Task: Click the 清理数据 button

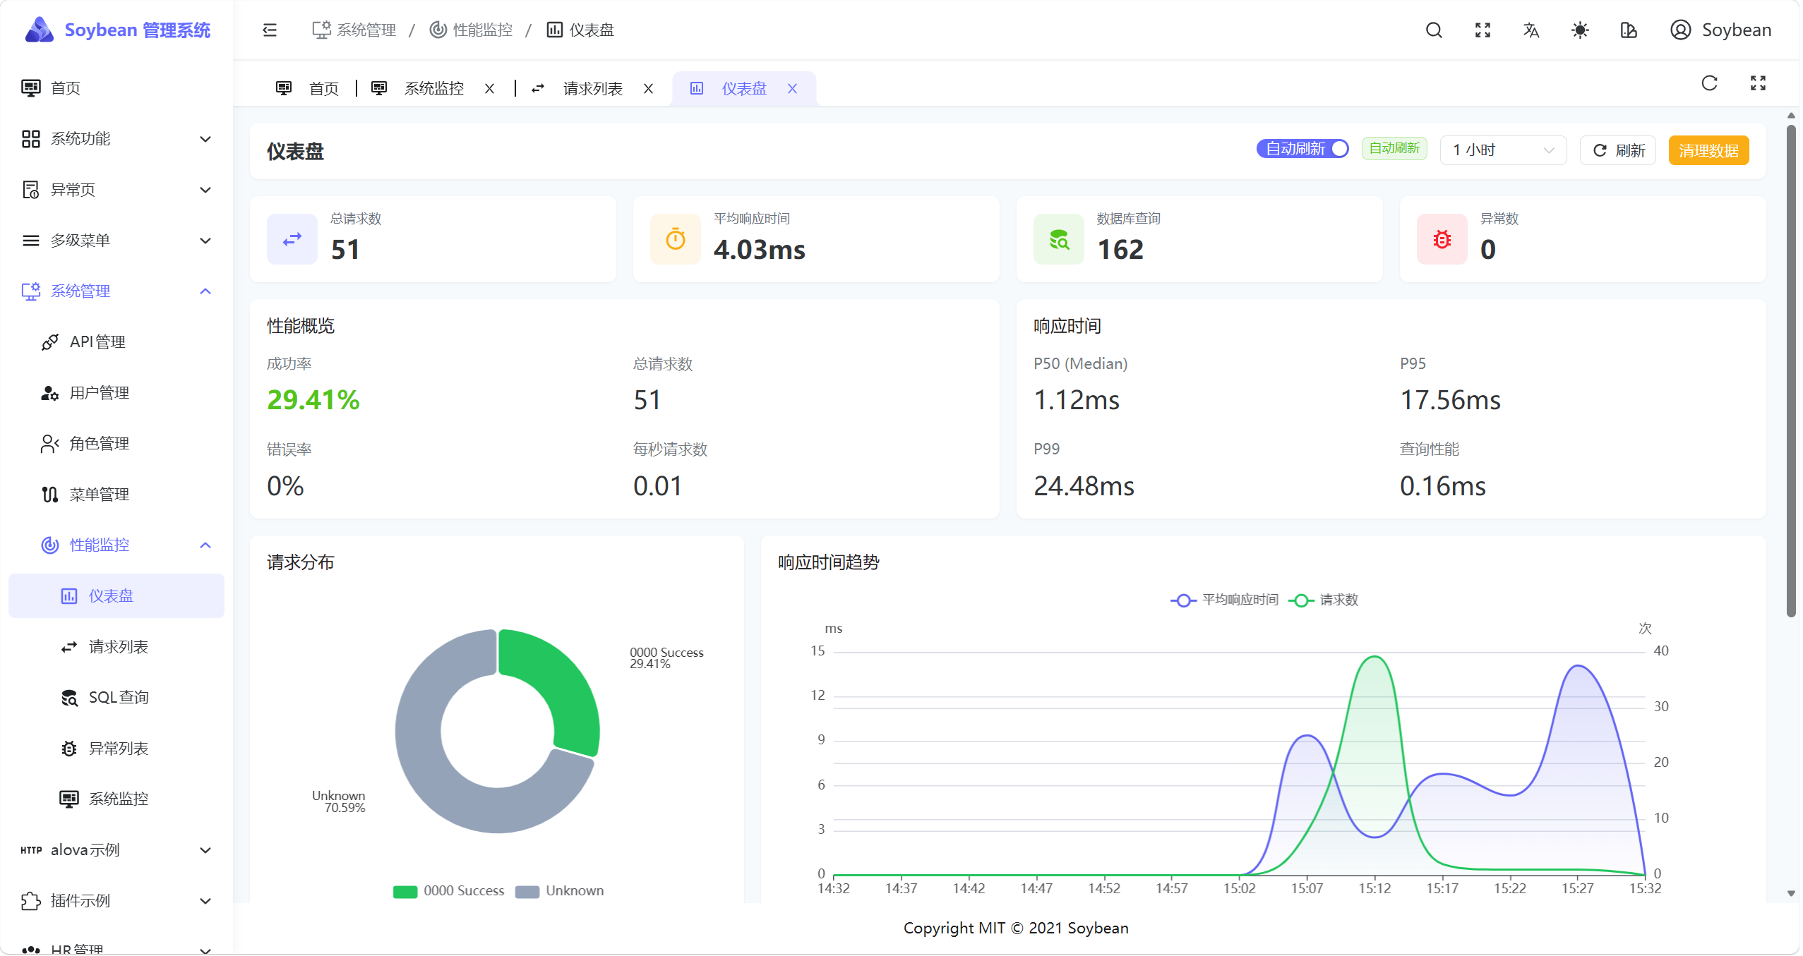Action: [x=1708, y=150]
